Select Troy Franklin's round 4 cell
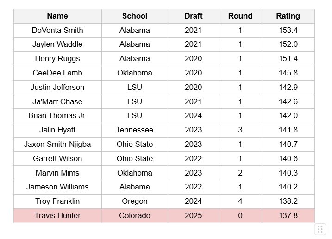 (x=240, y=201)
